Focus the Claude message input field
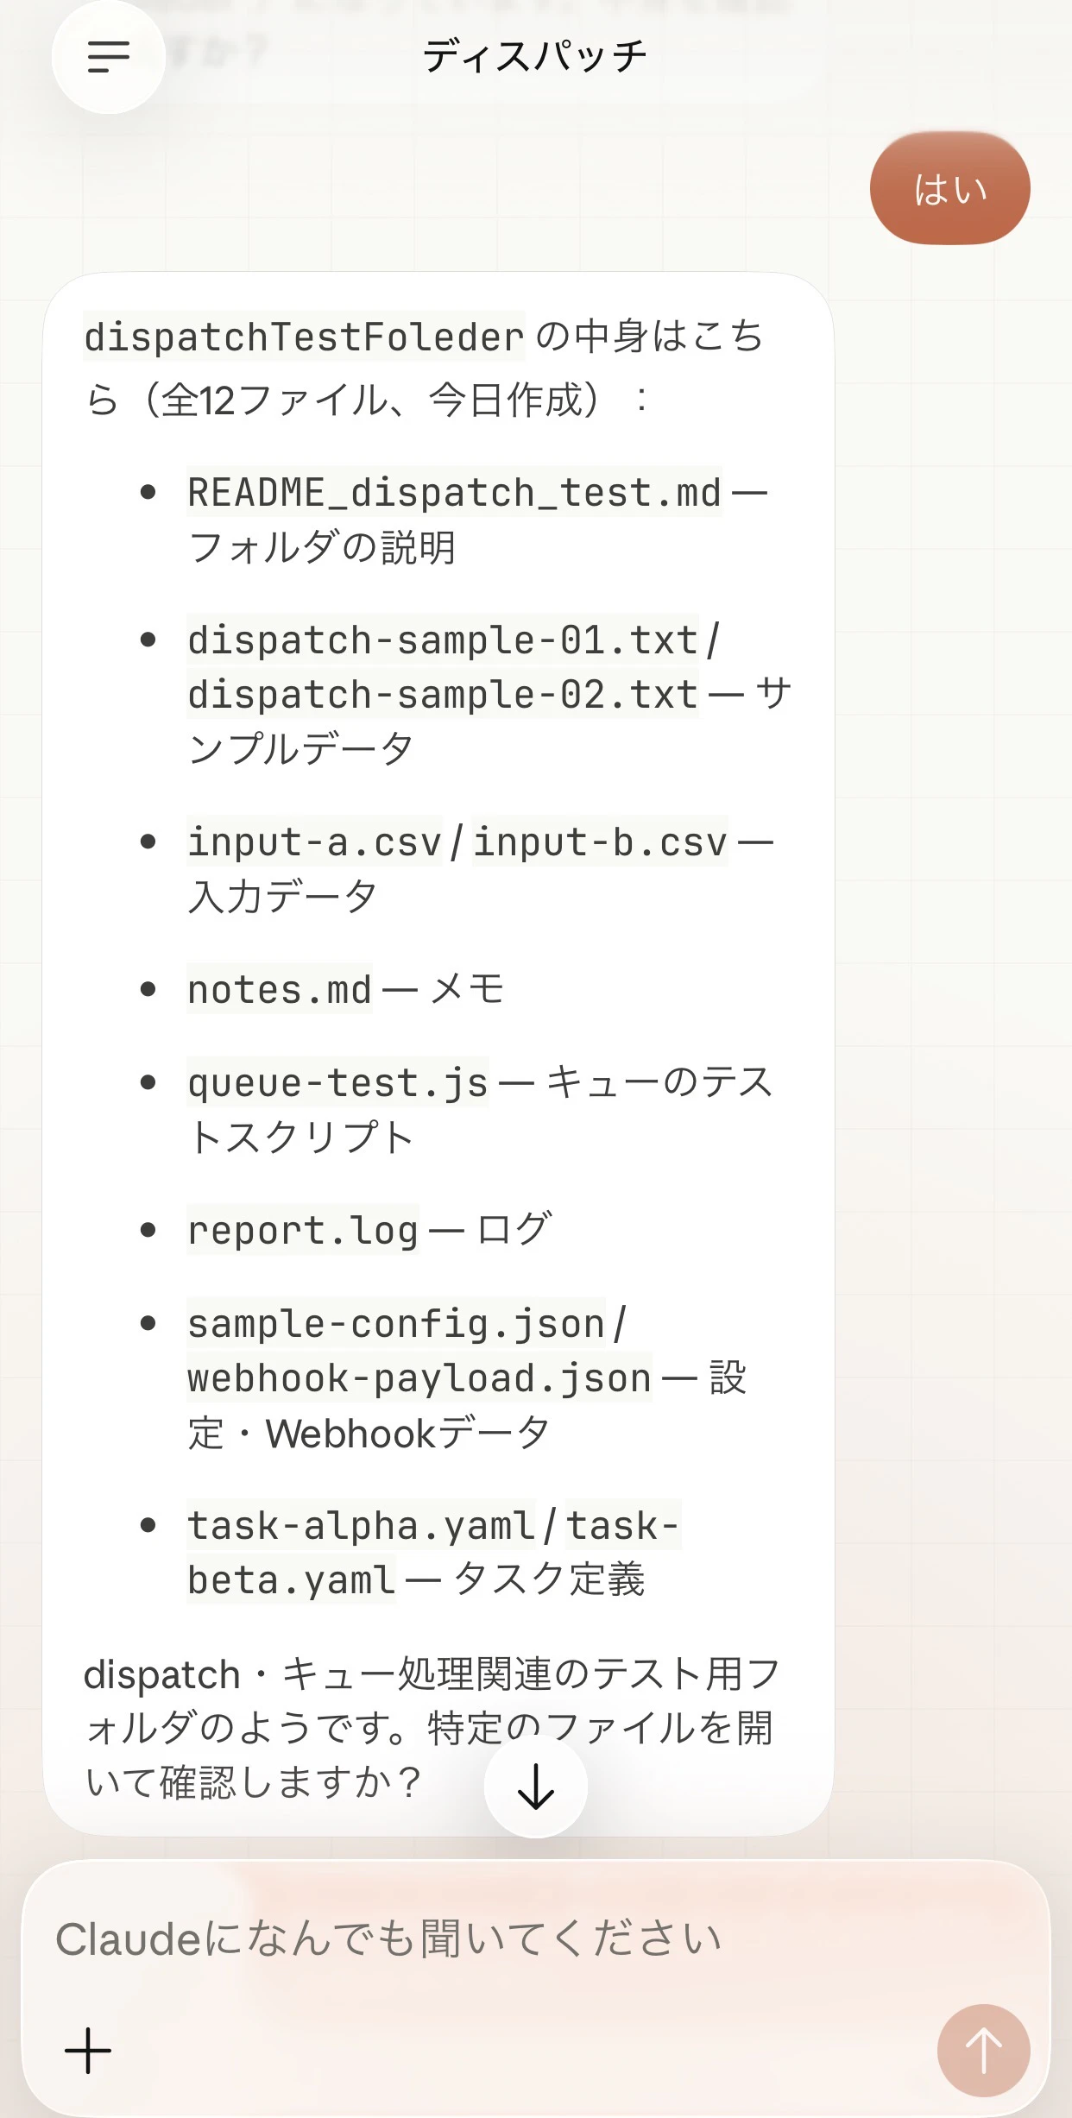This screenshot has width=1072, height=2118. [535, 1938]
